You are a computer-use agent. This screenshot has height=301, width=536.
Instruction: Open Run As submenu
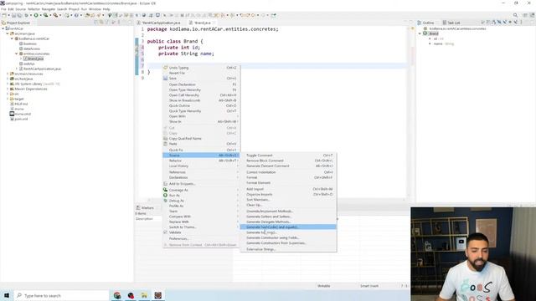[x=201, y=195]
